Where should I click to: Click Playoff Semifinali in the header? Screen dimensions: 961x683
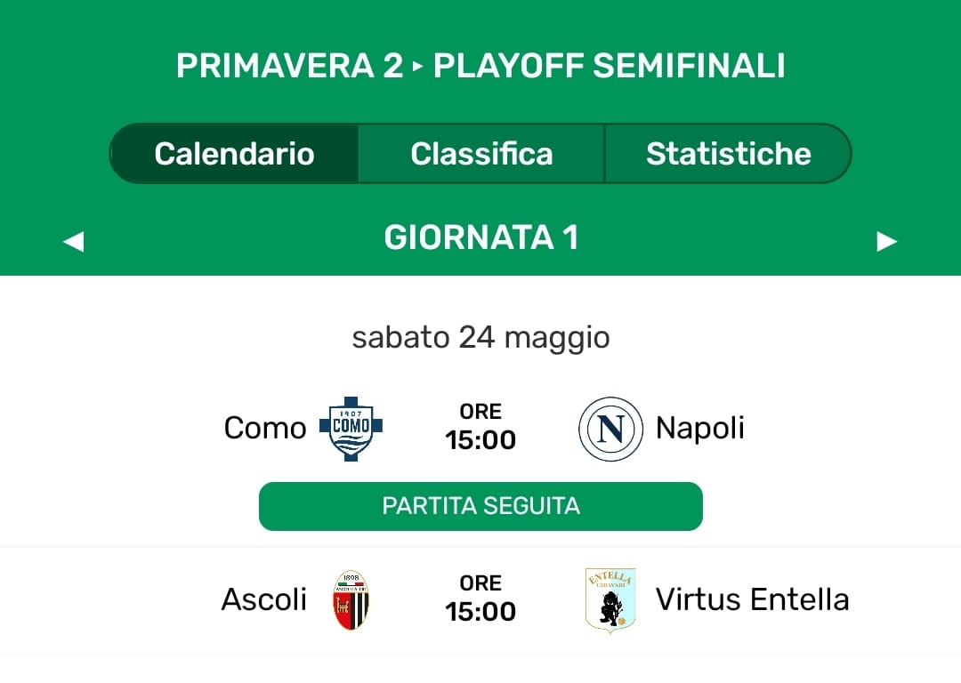point(609,67)
